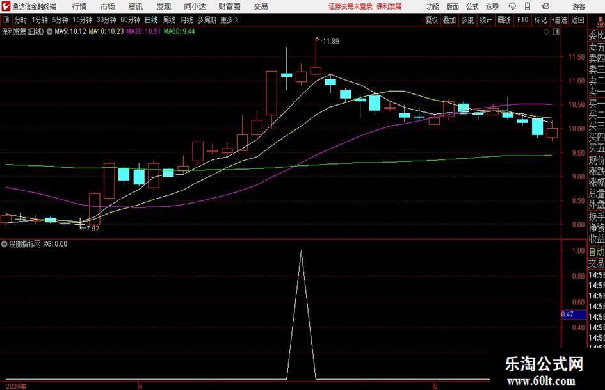Select the 周线 weekly chart tab
The width and height of the screenshot is (605, 390).
(x=168, y=20)
